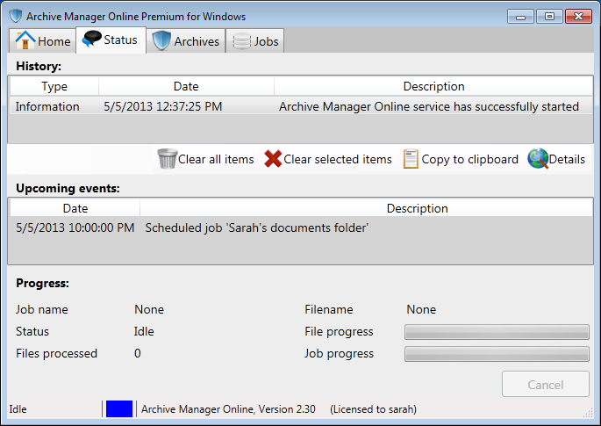Click the Cancel button
The height and width of the screenshot is (426, 601).
546,384
